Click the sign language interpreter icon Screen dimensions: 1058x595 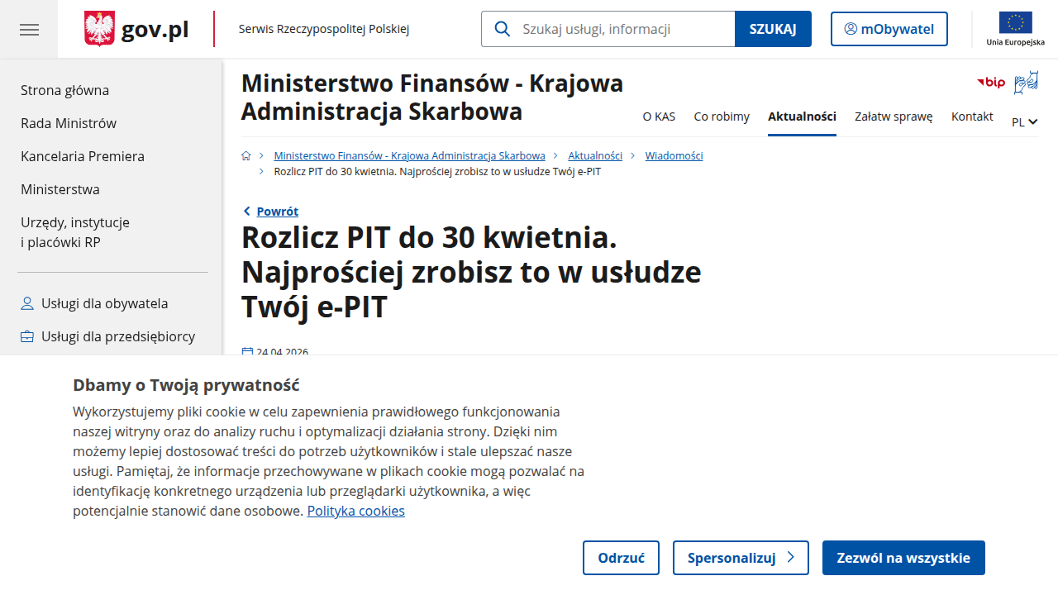coord(1026,82)
